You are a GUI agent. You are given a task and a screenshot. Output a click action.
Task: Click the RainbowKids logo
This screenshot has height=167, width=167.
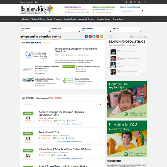tap(37, 9)
